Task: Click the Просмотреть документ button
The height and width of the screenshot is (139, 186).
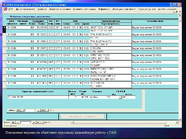Action: point(83,116)
